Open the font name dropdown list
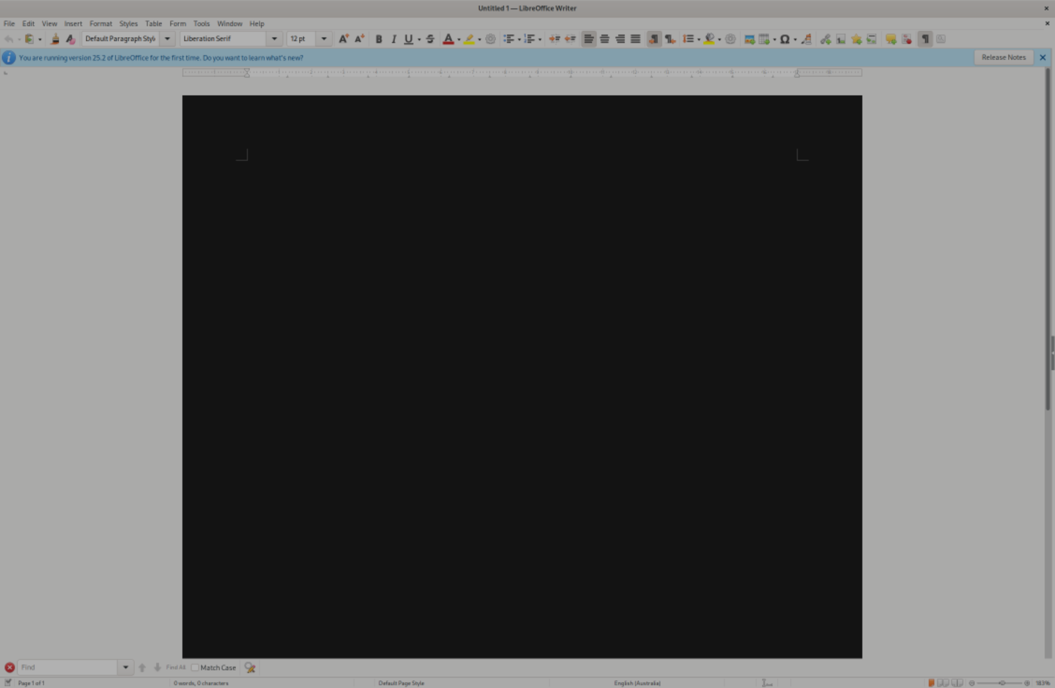 pos(275,39)
